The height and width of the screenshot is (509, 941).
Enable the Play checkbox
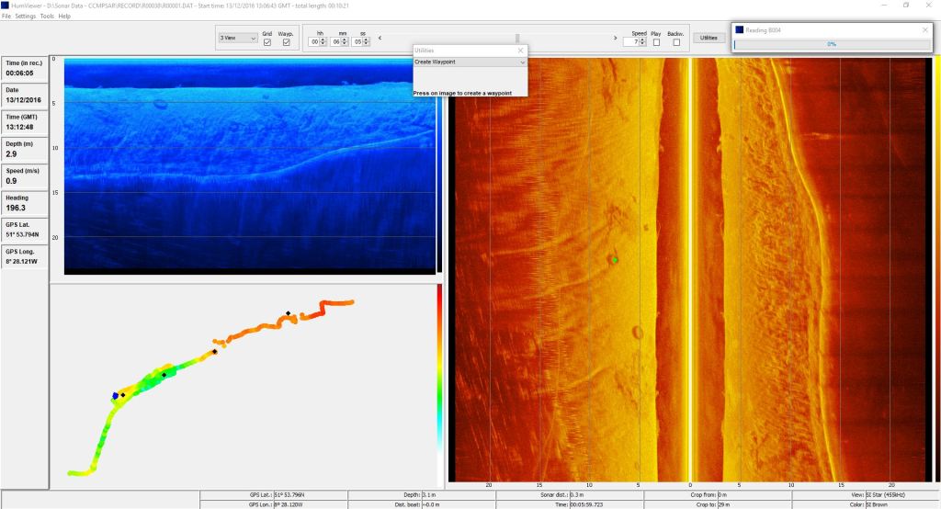tap(656, 42)
